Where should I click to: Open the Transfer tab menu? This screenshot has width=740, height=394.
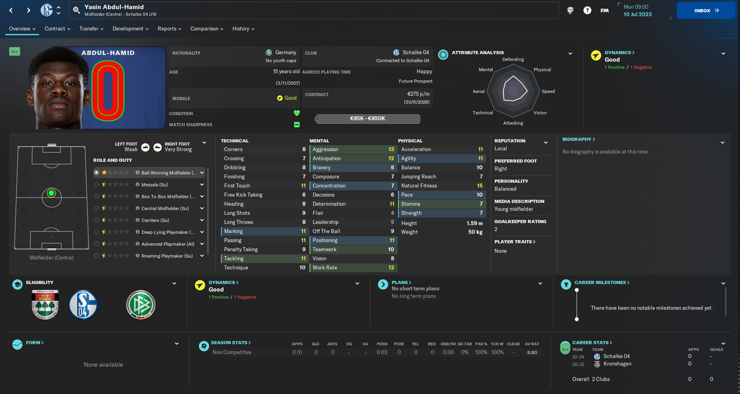(91, 28)
